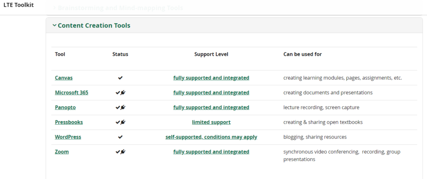Viewport: 427px width, 179px height.
Task: Open the Microsoft 365 tool link
Action: (72, 93)
